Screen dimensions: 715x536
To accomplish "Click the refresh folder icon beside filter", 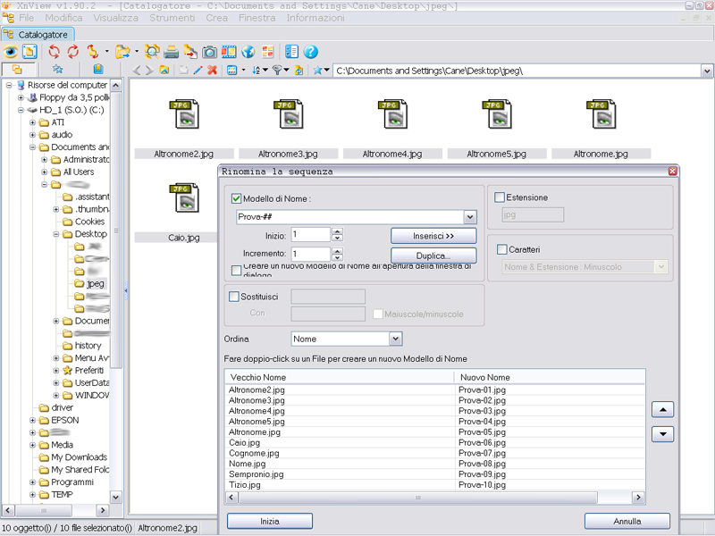I will [299, 71].
